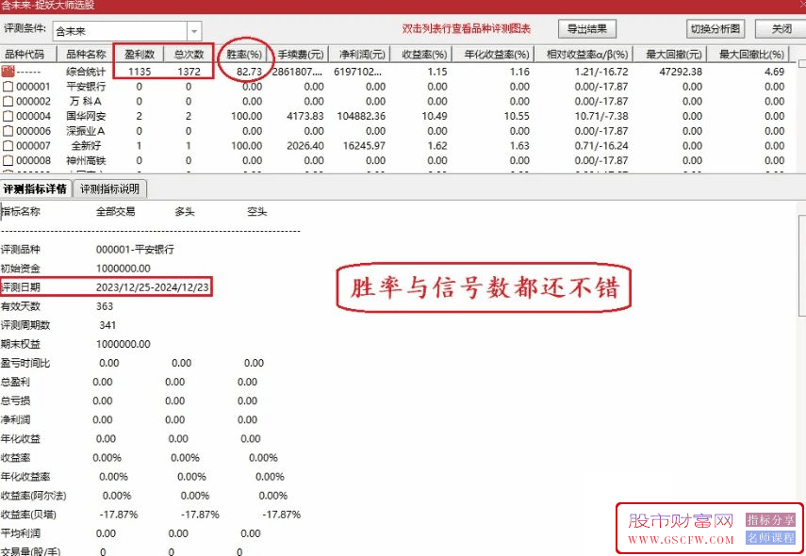Click the 1372 total count cell
Screen dimensions: 806x556
[x=189, y=72]
